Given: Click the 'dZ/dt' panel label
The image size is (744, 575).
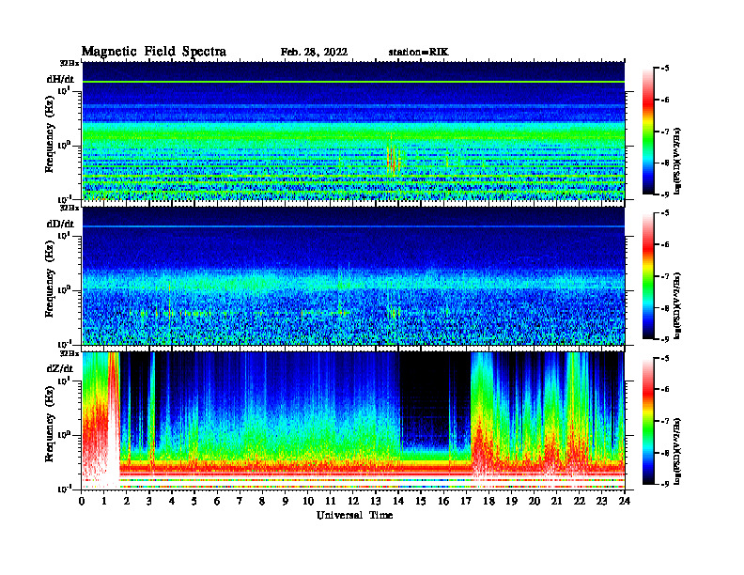Looking at the screenshot, I should coord(60,368).
